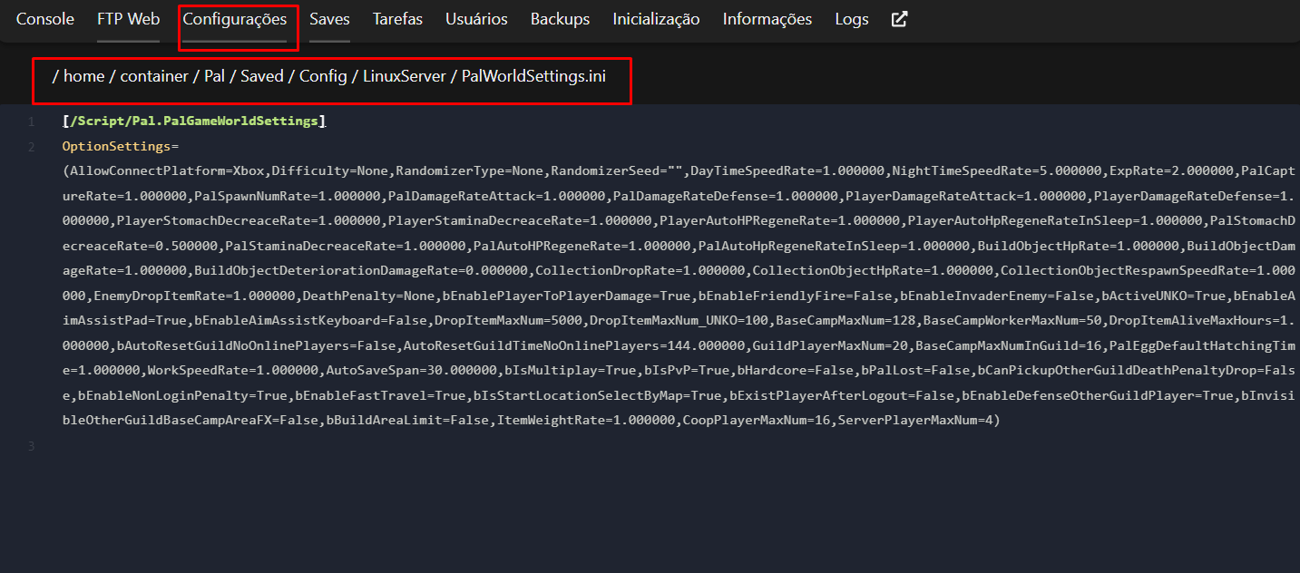The image size is (1300, 573).
Task: Select the Configurações tab
Action: (235, 19)
